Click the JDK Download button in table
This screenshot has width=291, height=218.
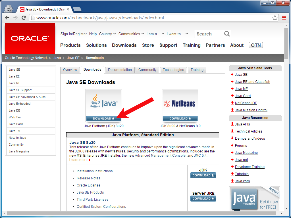[x=203, y=175]
